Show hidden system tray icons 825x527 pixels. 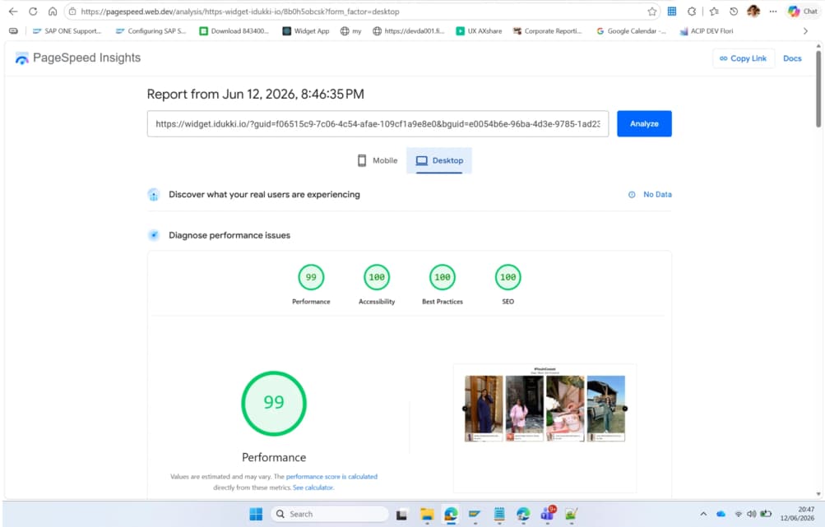point(703,514)
